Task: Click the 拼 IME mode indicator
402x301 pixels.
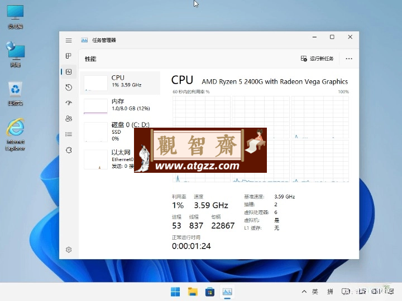Action: coord(330,292)
